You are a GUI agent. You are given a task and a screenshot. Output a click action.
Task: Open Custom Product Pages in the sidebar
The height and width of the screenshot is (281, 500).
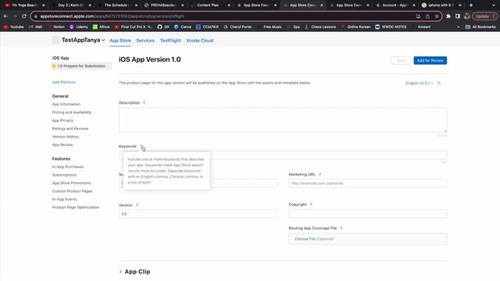click(x=72, y=191)
